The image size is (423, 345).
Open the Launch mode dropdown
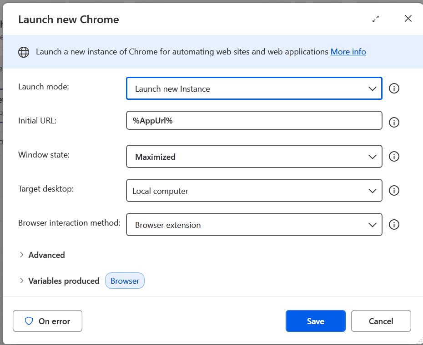254,89
